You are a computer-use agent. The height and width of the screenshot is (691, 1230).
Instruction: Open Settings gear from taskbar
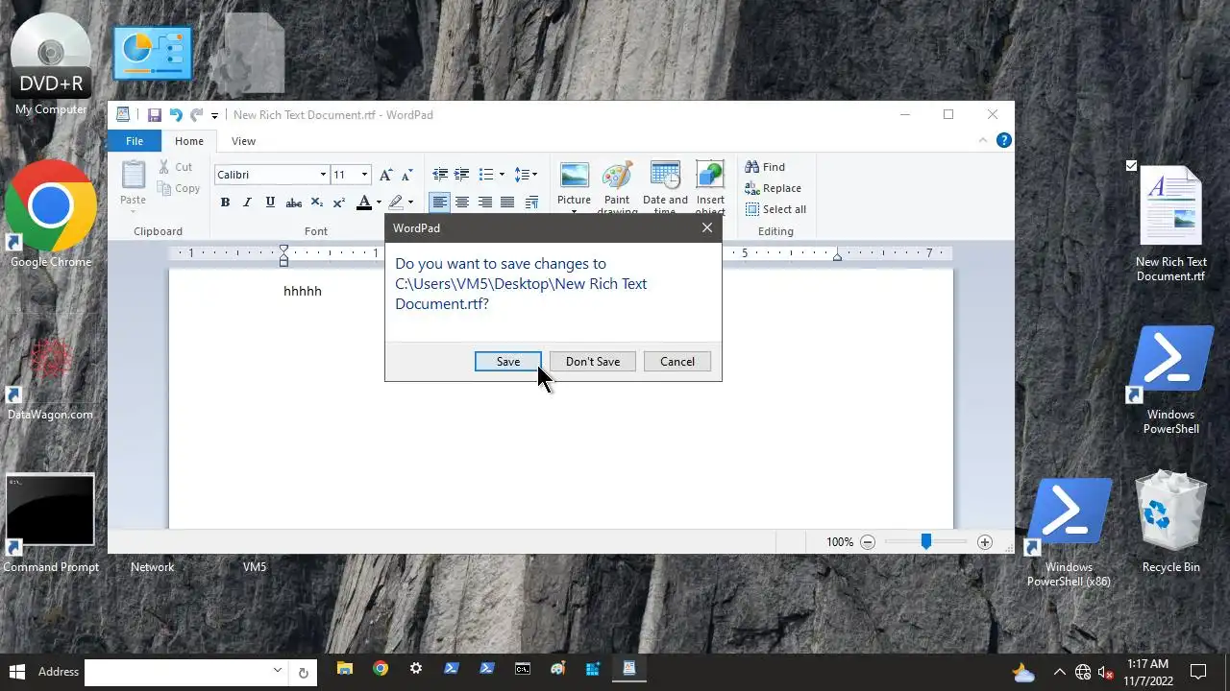(416, 669)
